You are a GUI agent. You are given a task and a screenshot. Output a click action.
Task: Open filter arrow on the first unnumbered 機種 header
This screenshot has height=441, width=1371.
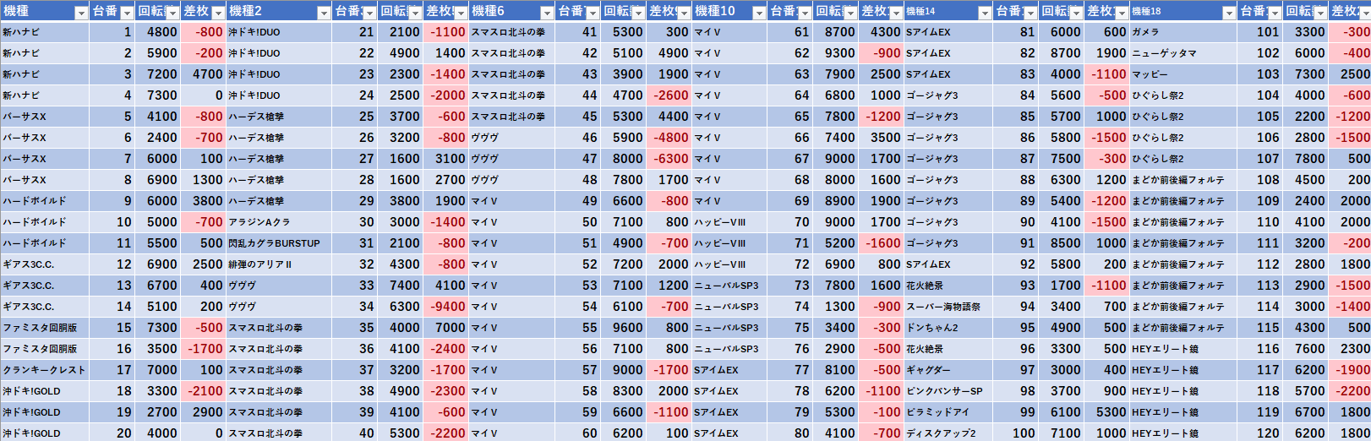pos(81,13)
